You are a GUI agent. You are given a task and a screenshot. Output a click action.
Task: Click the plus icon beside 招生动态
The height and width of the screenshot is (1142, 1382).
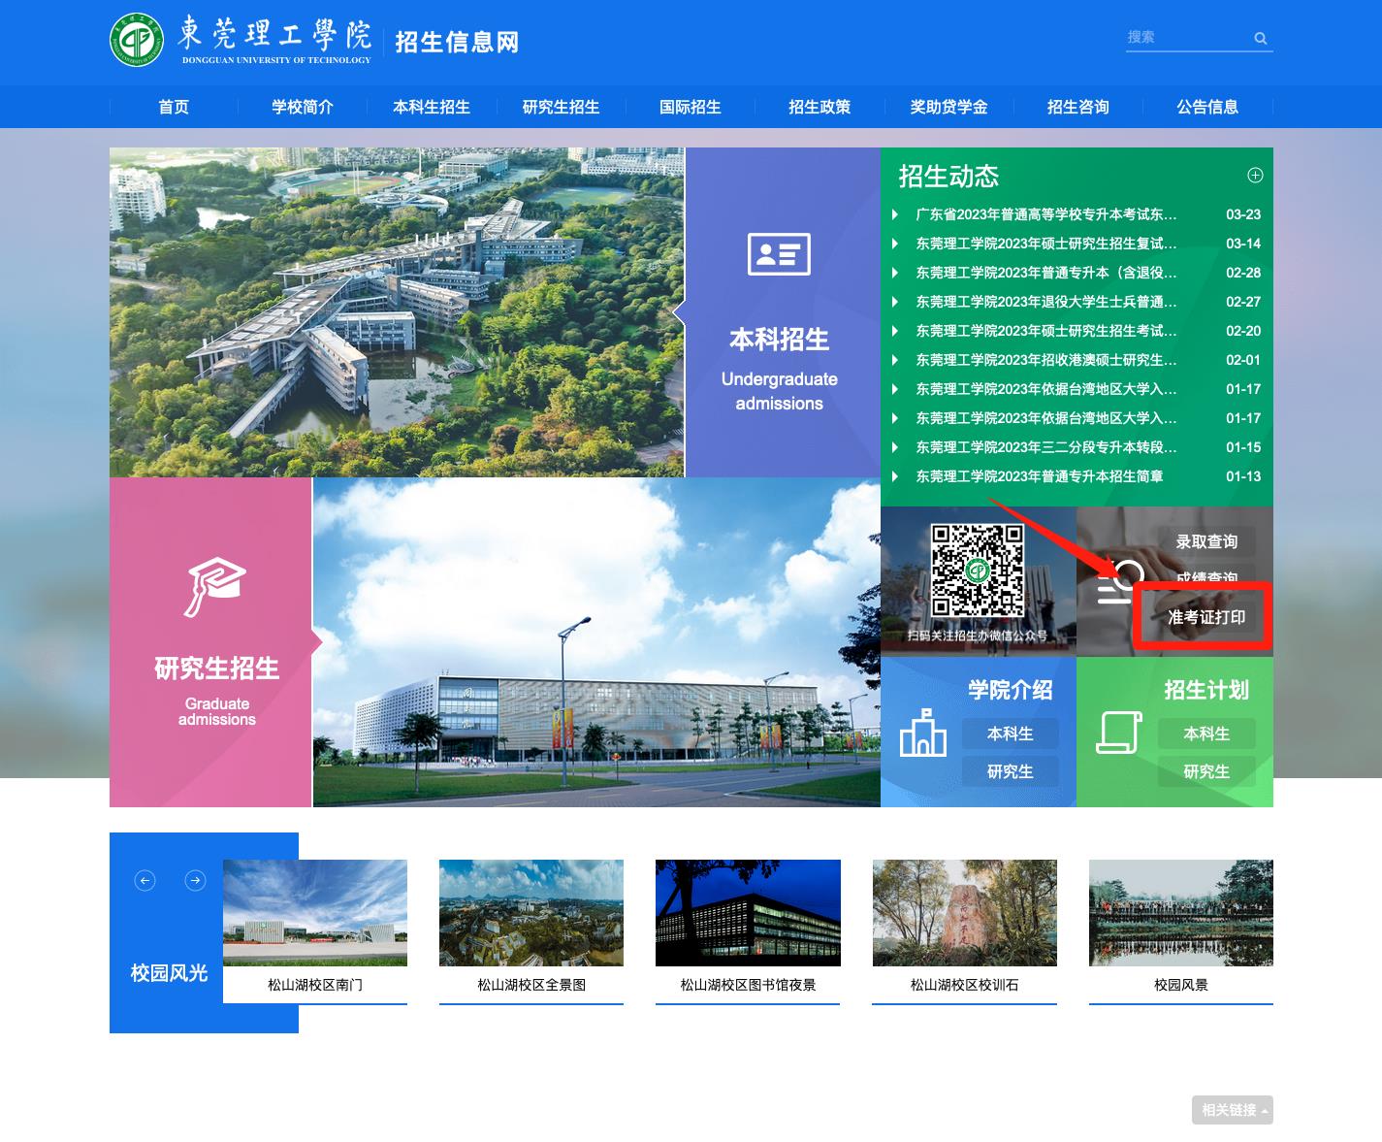[1255, 176]
